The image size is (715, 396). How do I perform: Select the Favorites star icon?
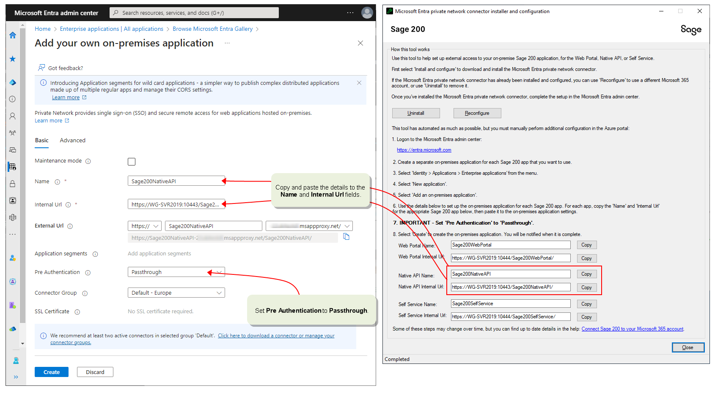pos(13,59)
